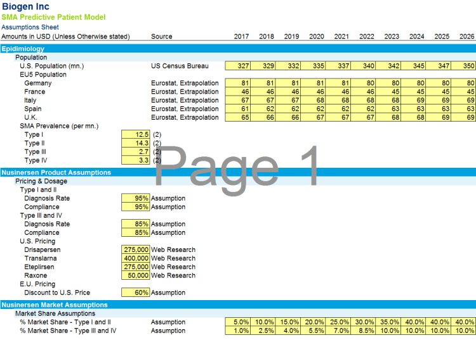Select the Diagnosis Rate cell under Type I and II
This screenshot has width=476, height=340.
(136, 198)
